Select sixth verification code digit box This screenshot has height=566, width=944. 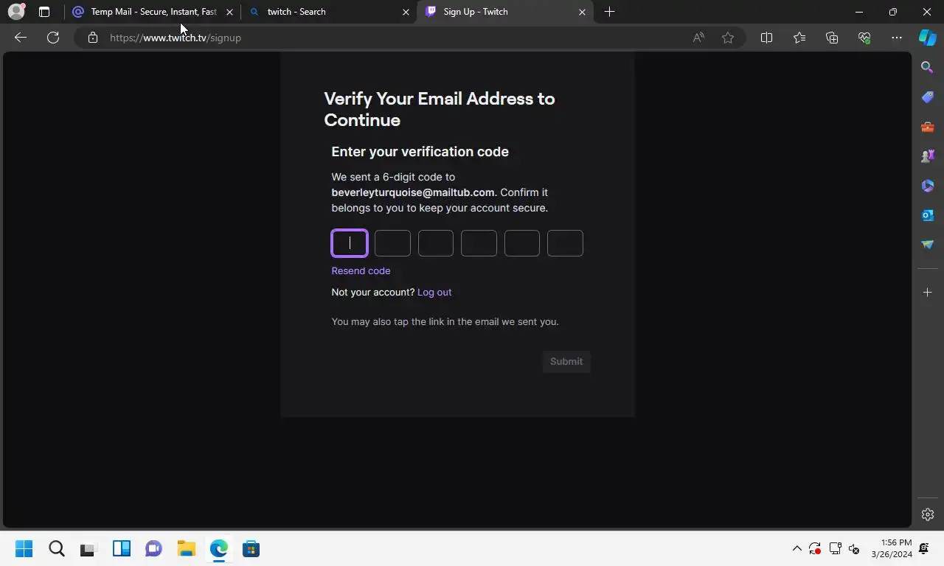[x=565, y=243]
